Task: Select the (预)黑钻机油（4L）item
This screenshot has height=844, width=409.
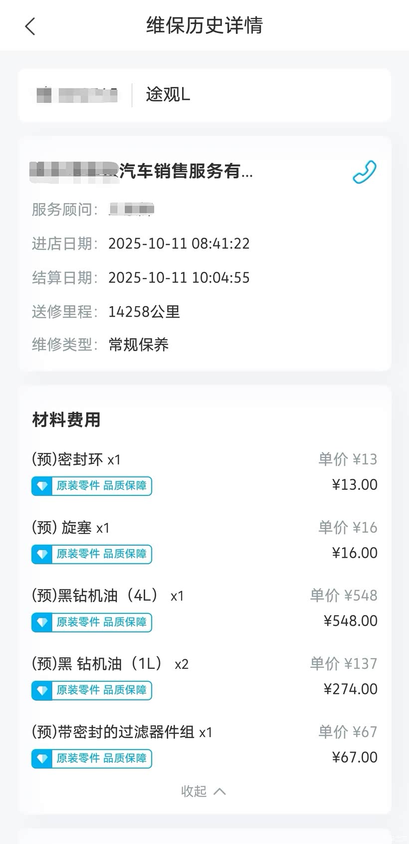Action: (x=108, y=595)
